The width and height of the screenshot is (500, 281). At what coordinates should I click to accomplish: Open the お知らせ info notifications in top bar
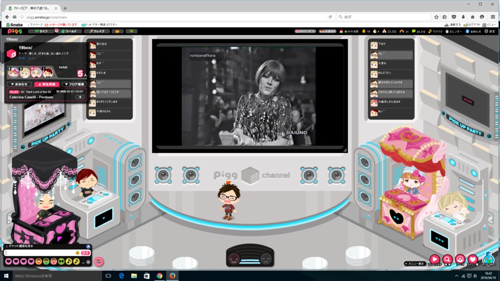pyautogui.click(x=473, y=31)
